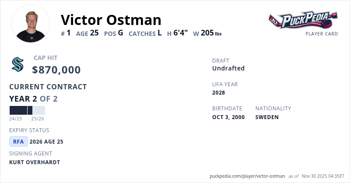Image resolution: width=350 pixels, height=183 pixels.
Task: Click the Nov 30 2025 timestamp
Action: pos(323,176)
